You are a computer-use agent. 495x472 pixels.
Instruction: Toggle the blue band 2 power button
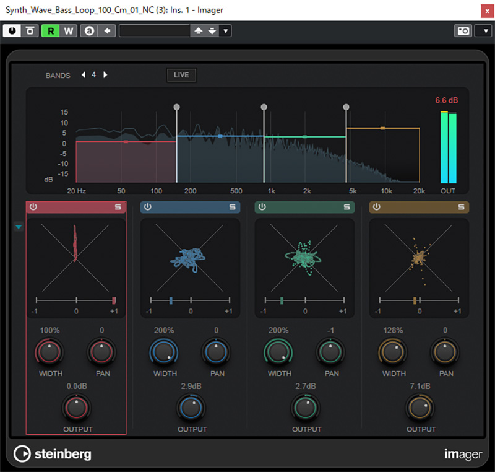point(148,207)
